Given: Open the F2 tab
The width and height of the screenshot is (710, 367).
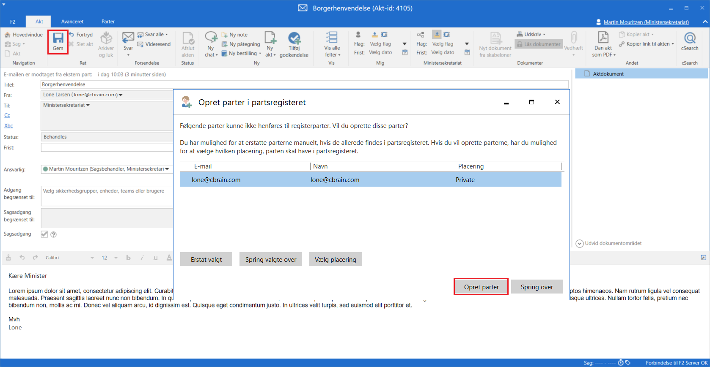Looking at the screenshot, I should pyautogui.click(x=13, y=22).
